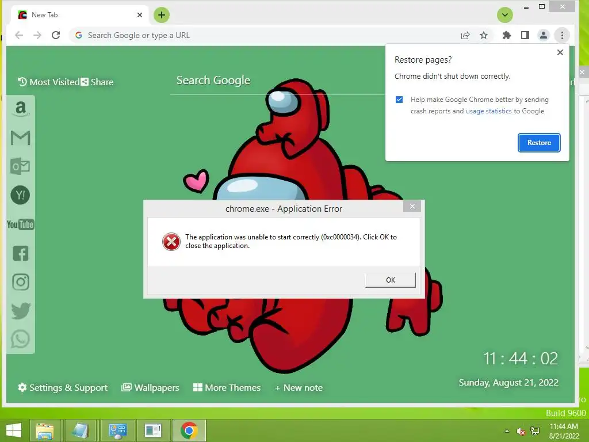Image resolution: width=589 pixels, height=442 pixels.
Task: Click the Chrome taskbar icon
Action: (x=189, y=430)
